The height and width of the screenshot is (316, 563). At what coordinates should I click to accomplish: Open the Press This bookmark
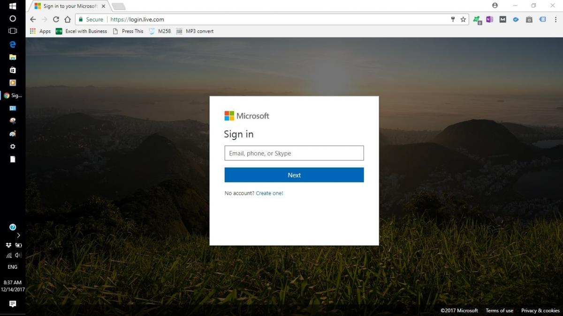pos(128,31)
